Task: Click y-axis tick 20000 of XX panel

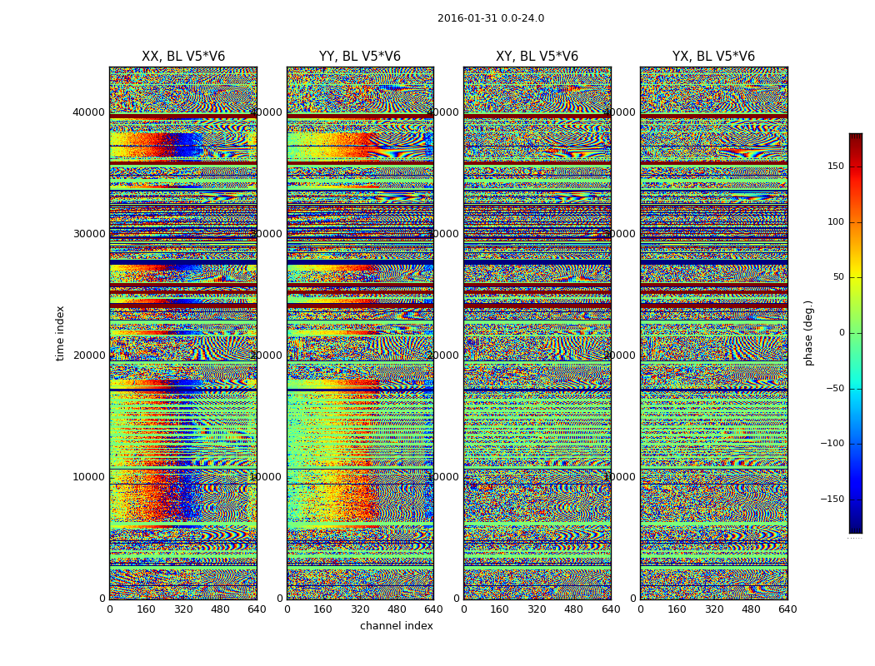Action: (88, 355)
